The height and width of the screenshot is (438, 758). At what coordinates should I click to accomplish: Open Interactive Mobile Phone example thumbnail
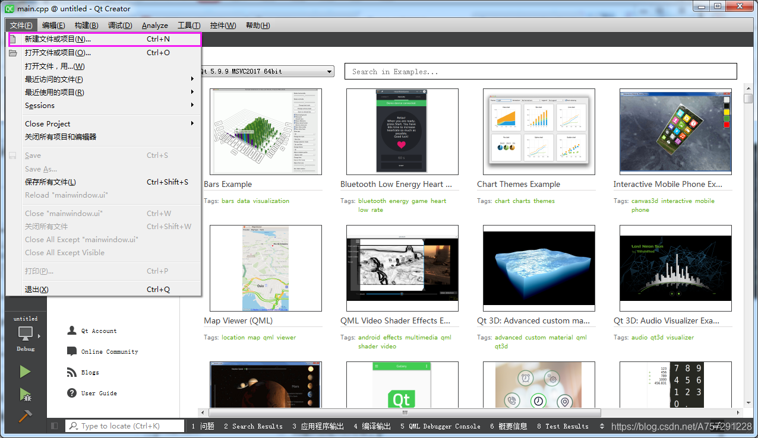[675, 132]
